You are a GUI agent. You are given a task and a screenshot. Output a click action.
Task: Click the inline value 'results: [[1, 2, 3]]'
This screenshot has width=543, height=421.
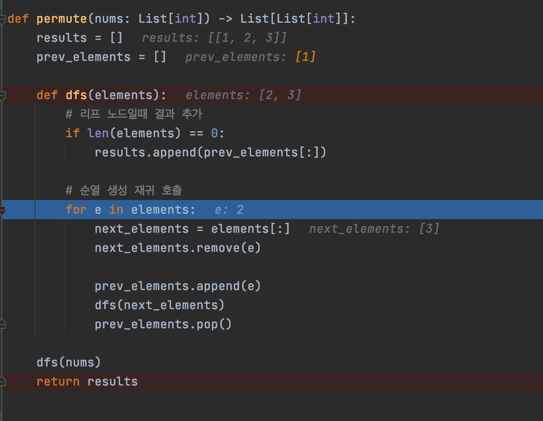pos(214,38)
